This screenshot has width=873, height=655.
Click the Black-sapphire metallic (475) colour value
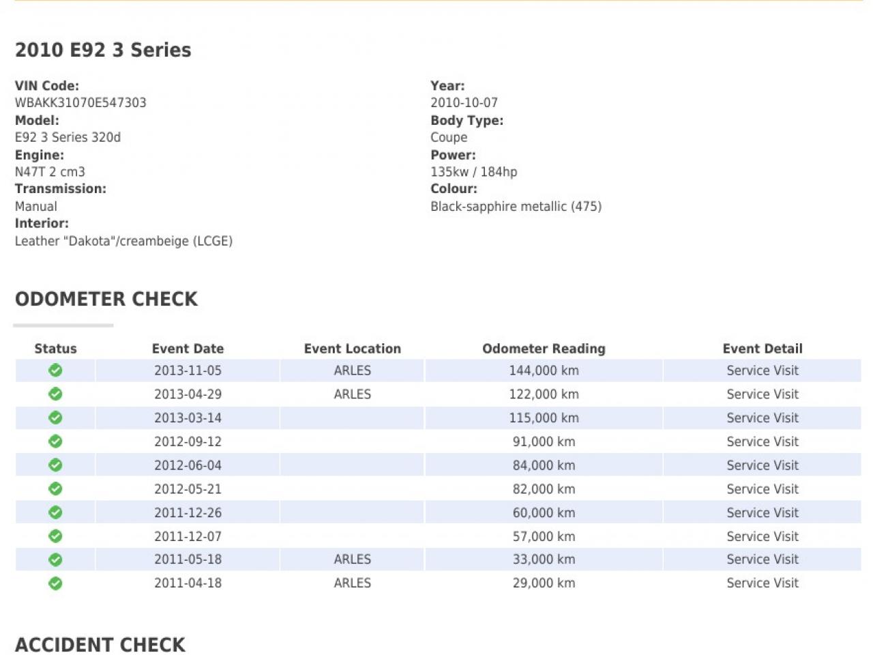point(516,207)
